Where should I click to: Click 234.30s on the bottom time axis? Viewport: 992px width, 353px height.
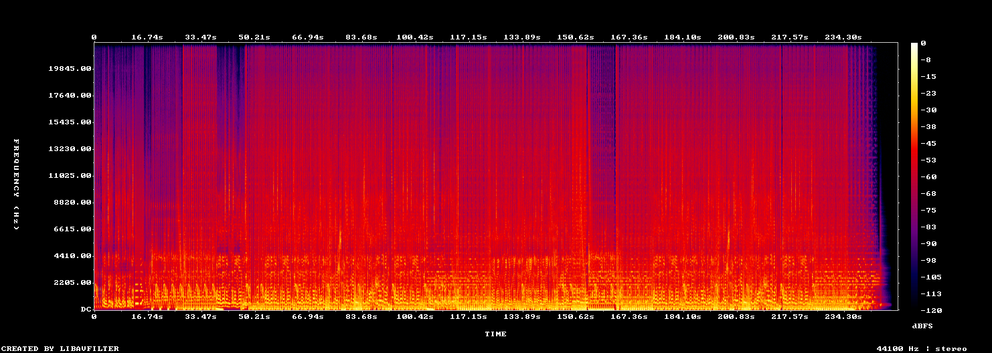(x=843, y=316)
